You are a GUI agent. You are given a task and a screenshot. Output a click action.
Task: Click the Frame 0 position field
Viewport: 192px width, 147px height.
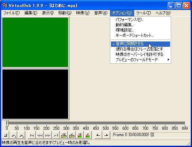[x=151, y=135]
